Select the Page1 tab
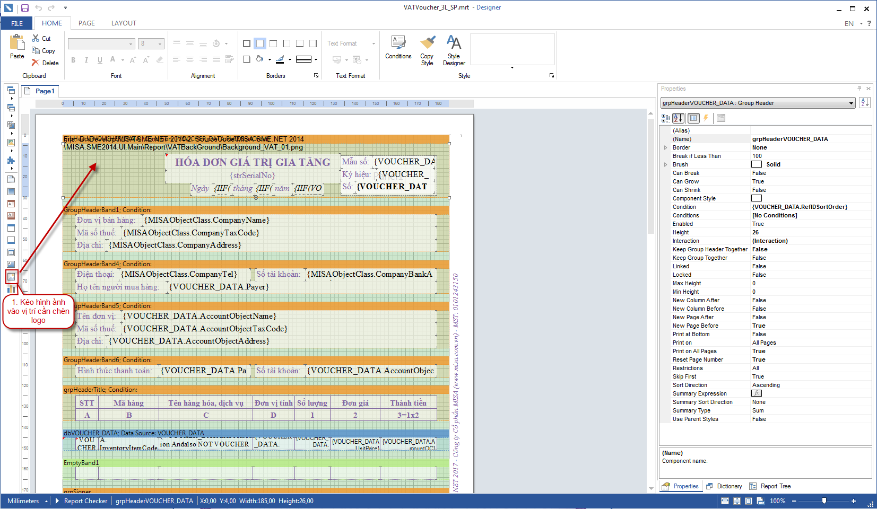Image resolution: width=877 pixels, height=509 pixels. click(40, 91)
